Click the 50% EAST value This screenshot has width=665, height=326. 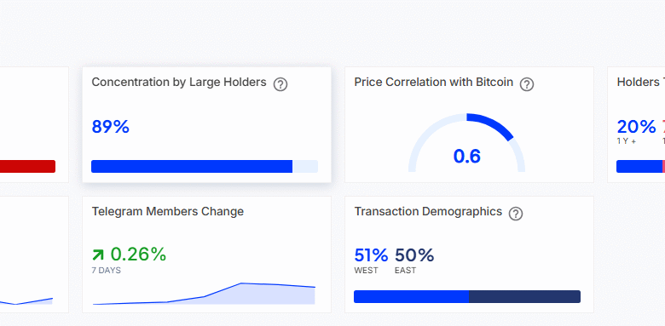[414, 255]
